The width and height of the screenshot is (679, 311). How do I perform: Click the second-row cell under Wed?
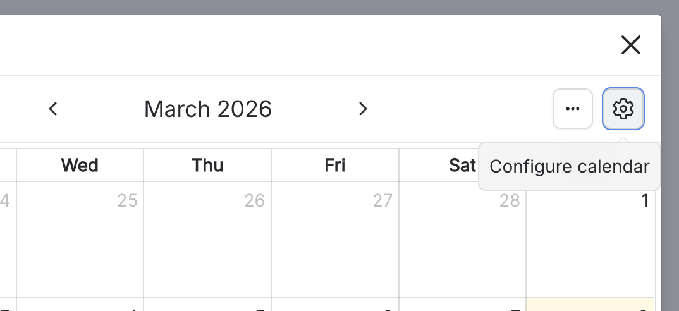coord(80,305)
